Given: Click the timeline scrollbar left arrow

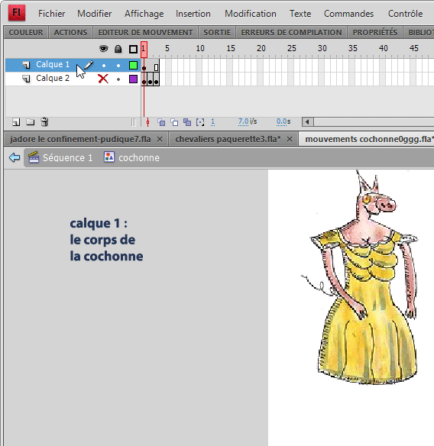Looking at the screenshot, I should (307, 122).
